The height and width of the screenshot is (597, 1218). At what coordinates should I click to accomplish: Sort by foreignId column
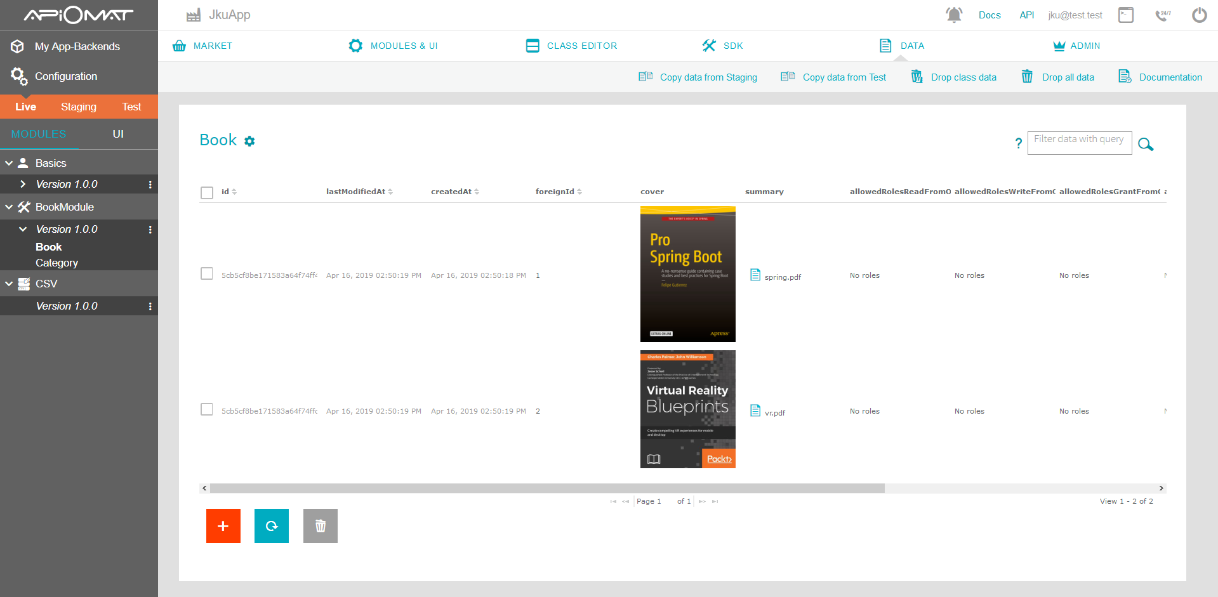pos(559,192)
